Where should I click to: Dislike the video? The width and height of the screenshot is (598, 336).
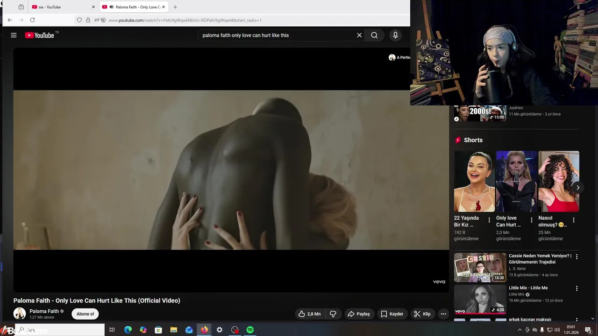[333, 314]
